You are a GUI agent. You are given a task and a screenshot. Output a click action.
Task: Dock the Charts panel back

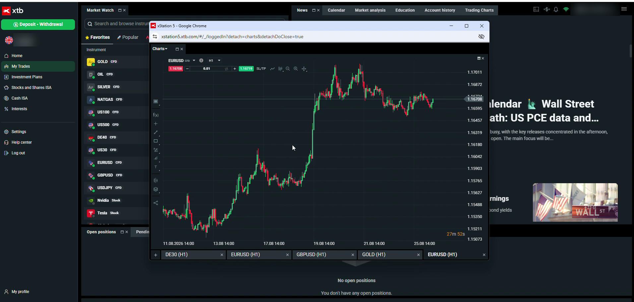177,49
